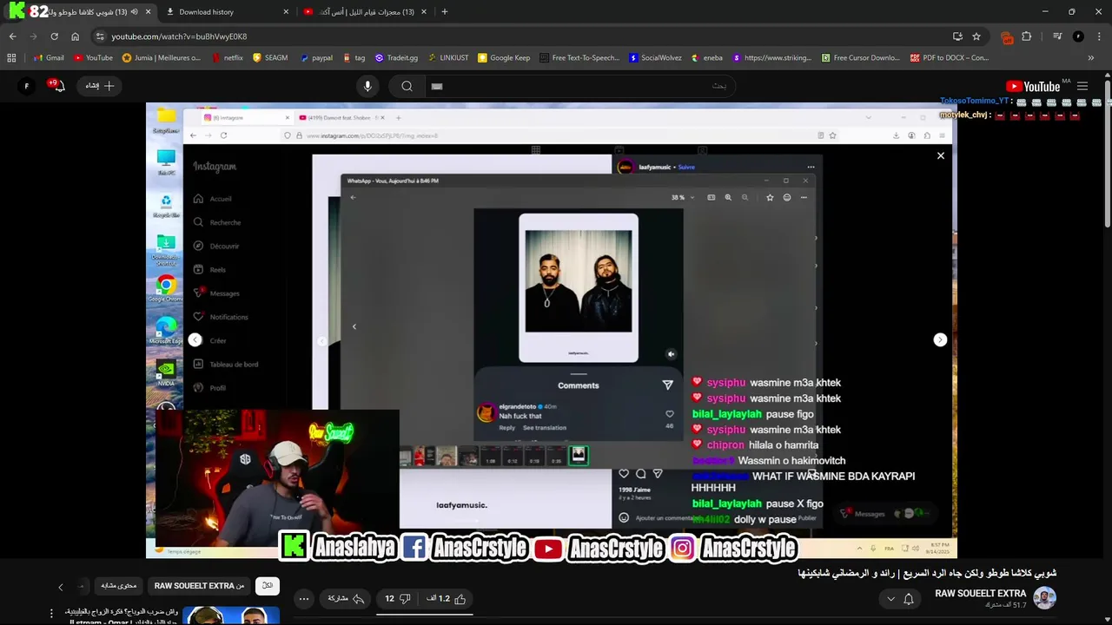Open YouTube notifications bell

(x=57, y=86)
